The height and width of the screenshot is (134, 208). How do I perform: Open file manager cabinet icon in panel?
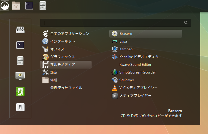(x=43, y=6)
